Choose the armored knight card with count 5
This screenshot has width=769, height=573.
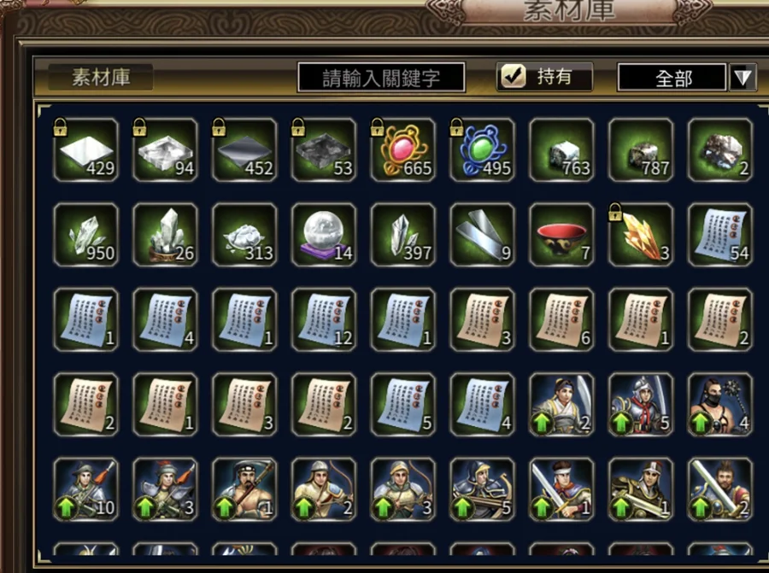point(641,405)
